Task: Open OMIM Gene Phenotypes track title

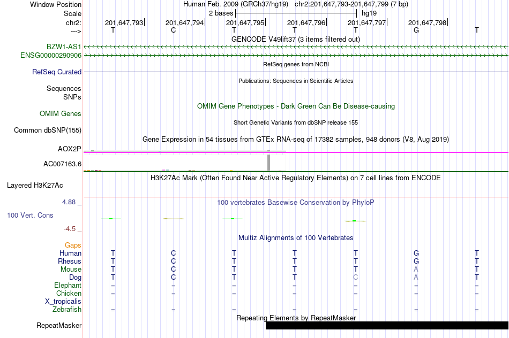Action: pos(296,106)
